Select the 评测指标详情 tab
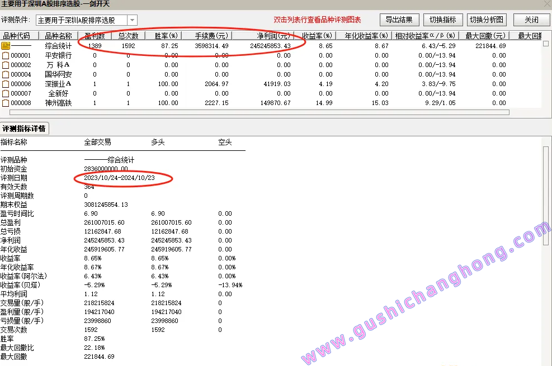 24,129
